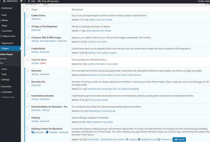Open the Bulk Actions dropdown
Image resolution: width=210 pixels, height=142 pixels.
pos(32,4)
